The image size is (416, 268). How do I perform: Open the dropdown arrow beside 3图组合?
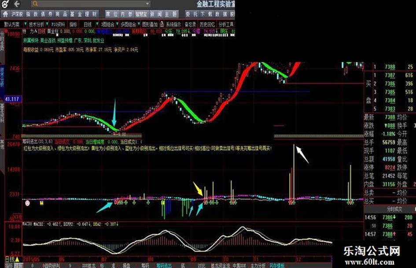117,24
